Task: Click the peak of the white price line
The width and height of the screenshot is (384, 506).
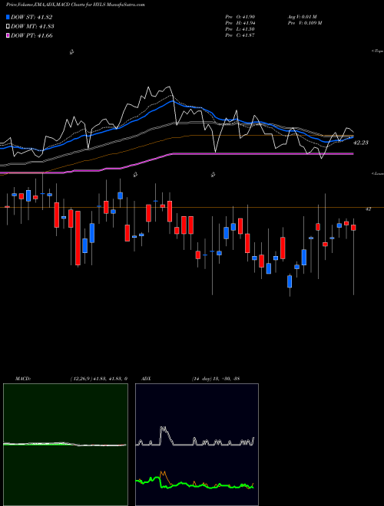Action: (168, 87)
